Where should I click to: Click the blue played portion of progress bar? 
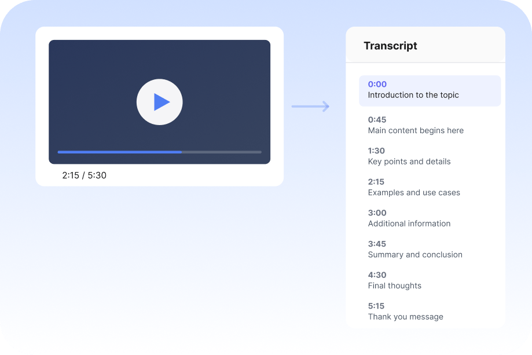(119, 152)
